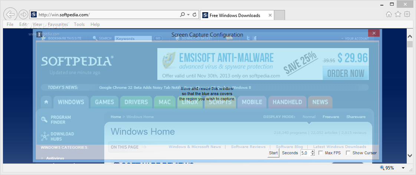This screenshot has width=416, height=175.
Task: Open the Favourites menu
Action: coord(58,24)
